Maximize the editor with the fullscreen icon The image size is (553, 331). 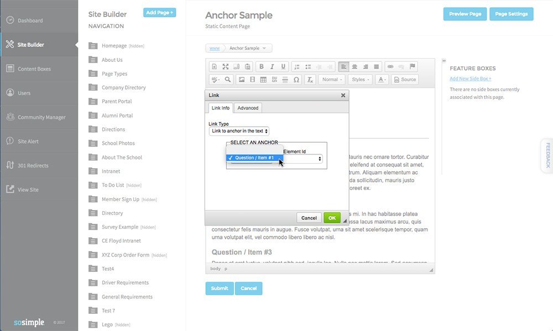click(226, 67)
